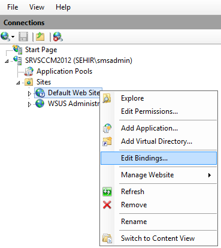Click the red X Remove icon
Screen dimensions: 221x248
coord(107,205)
